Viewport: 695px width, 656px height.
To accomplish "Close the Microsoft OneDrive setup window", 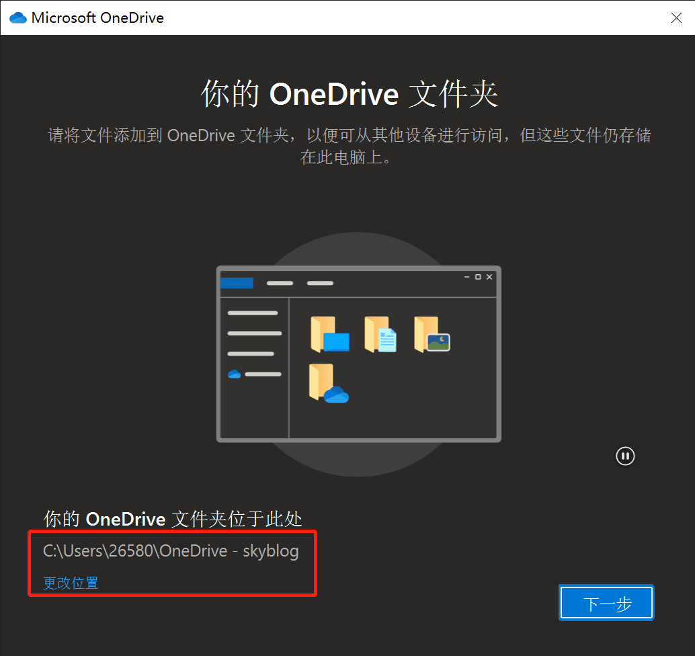I will 676,18.
